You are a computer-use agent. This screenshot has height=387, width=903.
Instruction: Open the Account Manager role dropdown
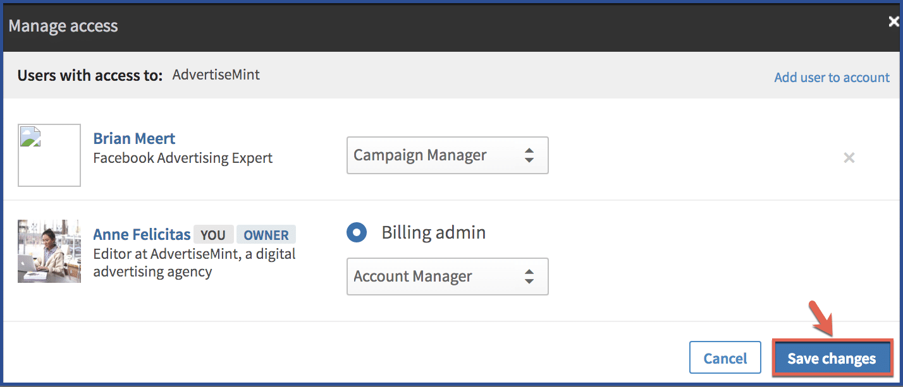coord(447,277)
